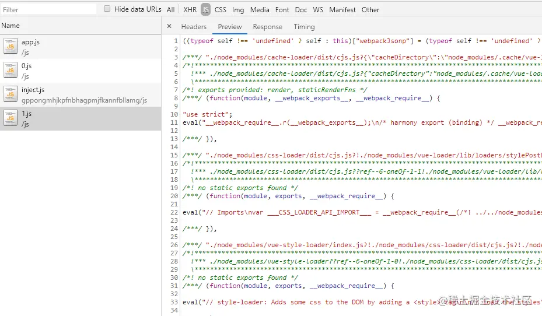This screenshot has width=542, height=316.
Task: Click line 20 function module exports
Action: [x=288, y=196]
